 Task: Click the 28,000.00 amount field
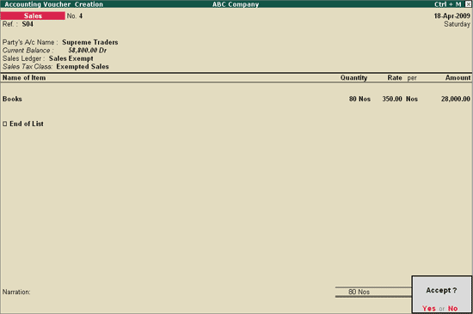(x=456, y=99)
